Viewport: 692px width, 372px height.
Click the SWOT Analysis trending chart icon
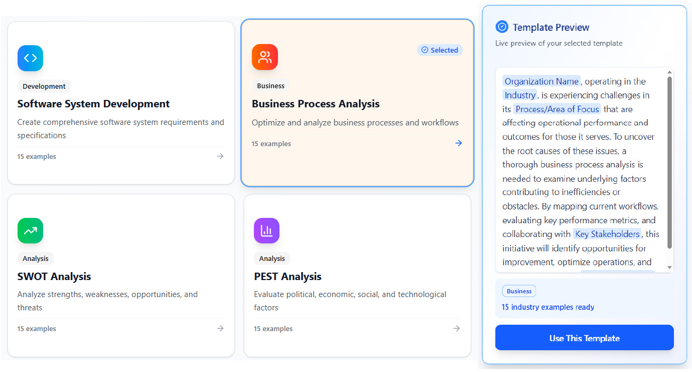click(30, 231)
